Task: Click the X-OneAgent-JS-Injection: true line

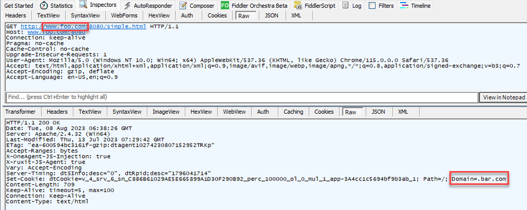Action: tap(58, 156)
